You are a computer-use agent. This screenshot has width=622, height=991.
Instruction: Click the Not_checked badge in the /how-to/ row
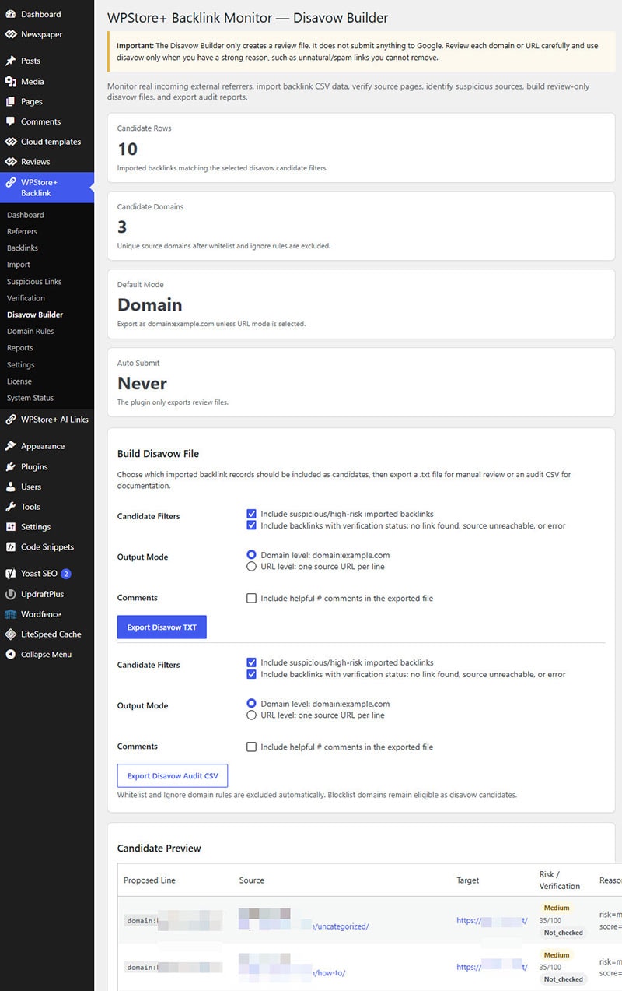coord(564,979)
